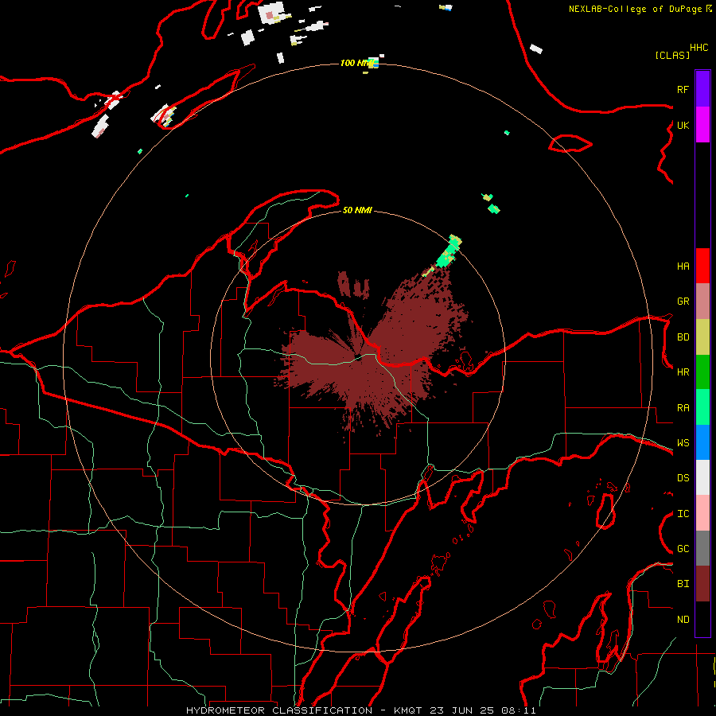716x716 pixels.
Task: Click the UK magenta legend swatch
Action: pos(702,125)
